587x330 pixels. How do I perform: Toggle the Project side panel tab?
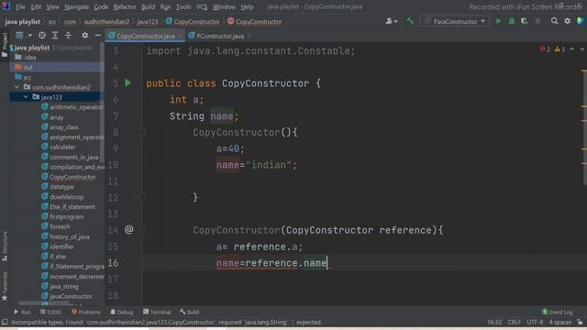coord(5,45)
